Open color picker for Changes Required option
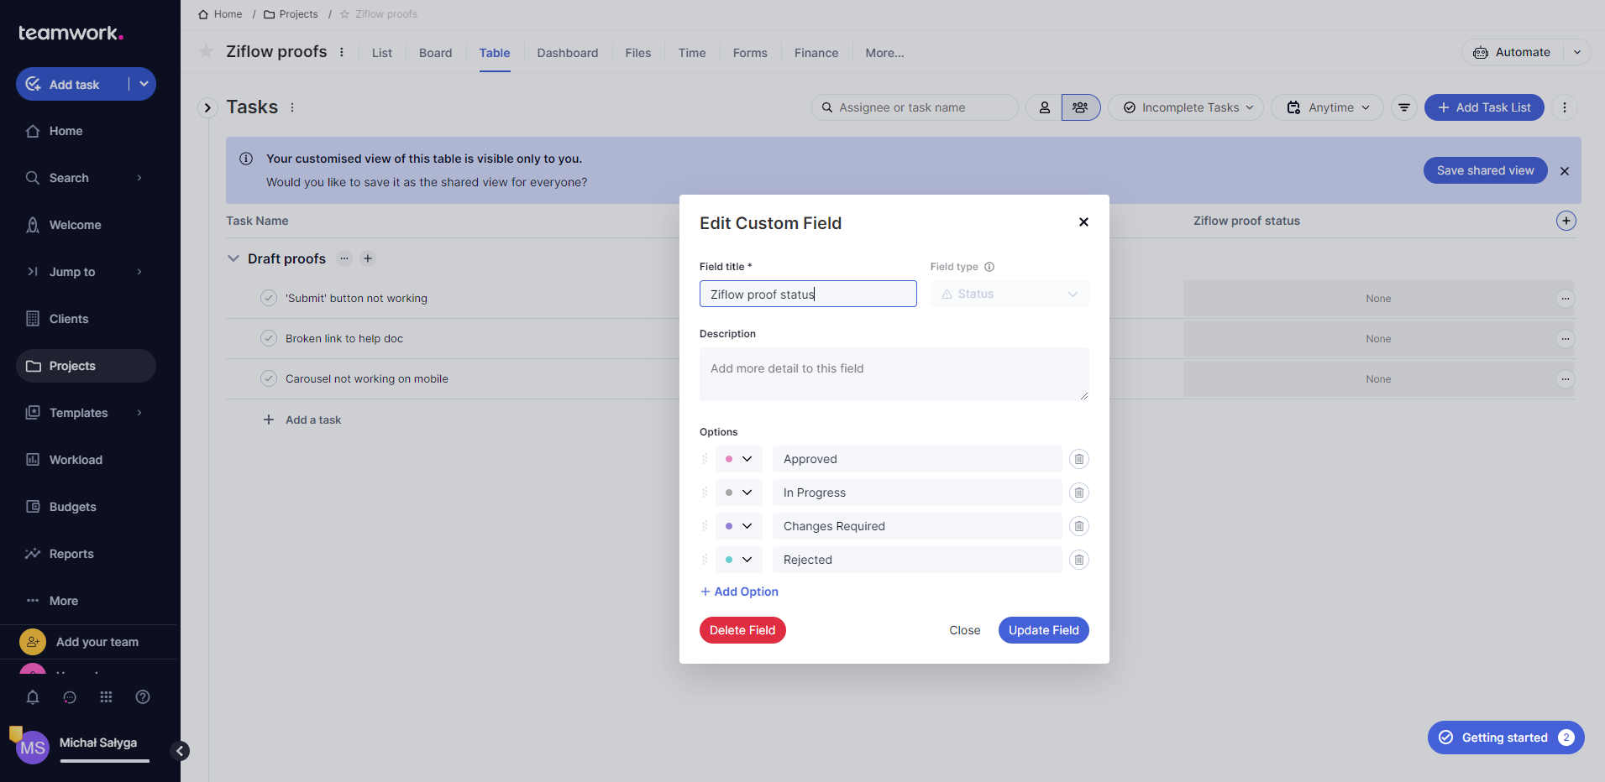 tap(738, 526)
